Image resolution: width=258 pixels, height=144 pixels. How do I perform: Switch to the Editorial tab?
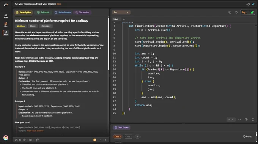pos(43,12)
